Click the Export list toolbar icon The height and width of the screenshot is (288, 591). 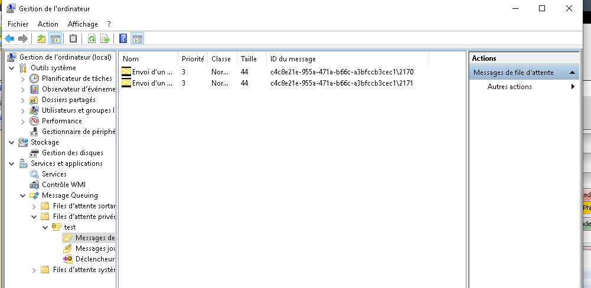click(x=105, y=39)
